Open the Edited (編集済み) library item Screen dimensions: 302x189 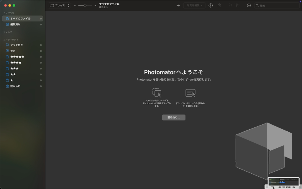[22, 25]
